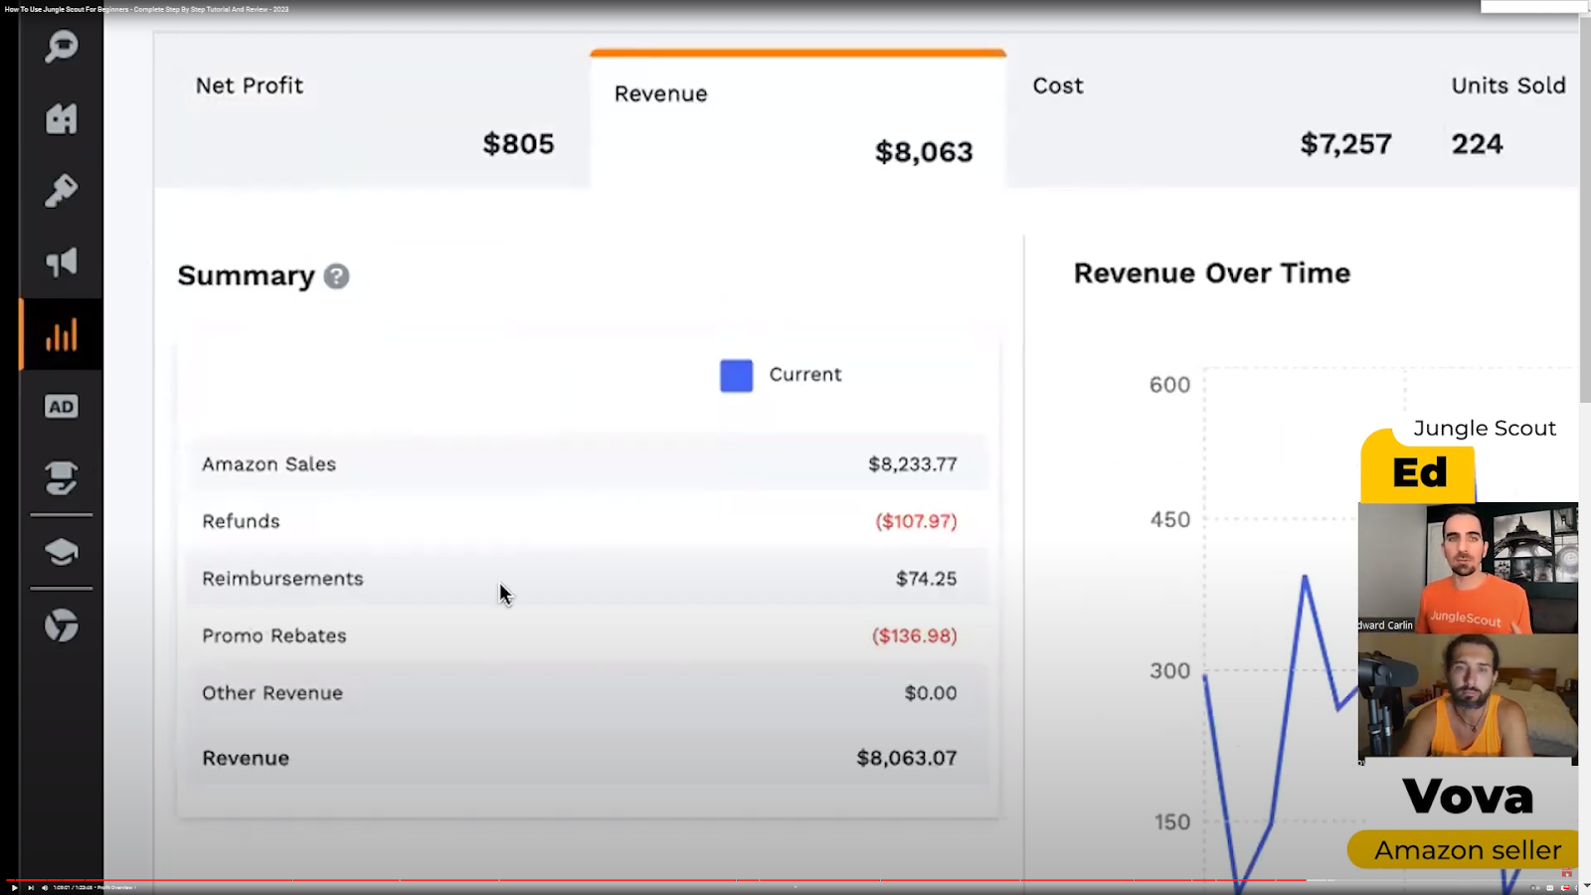This screenshot has width=1591, height=895.
Task: Click the video title at top left
Action: [147, 9]
